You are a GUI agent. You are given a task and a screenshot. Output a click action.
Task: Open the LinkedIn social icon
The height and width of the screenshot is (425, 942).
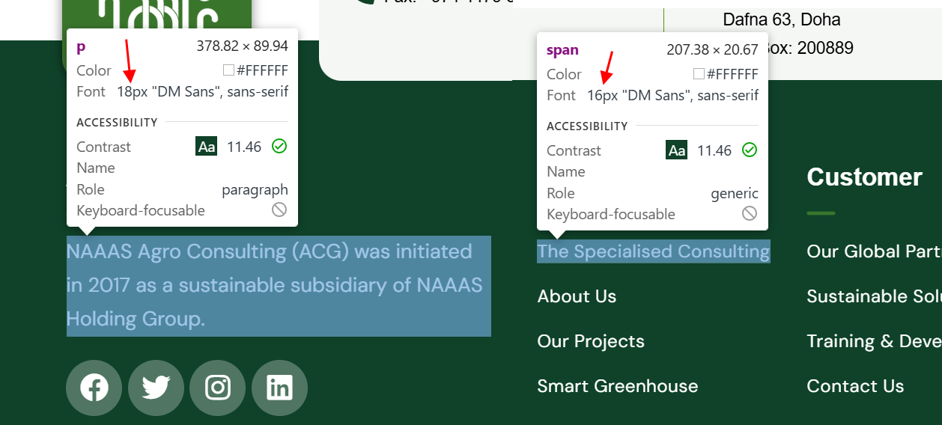279,388
